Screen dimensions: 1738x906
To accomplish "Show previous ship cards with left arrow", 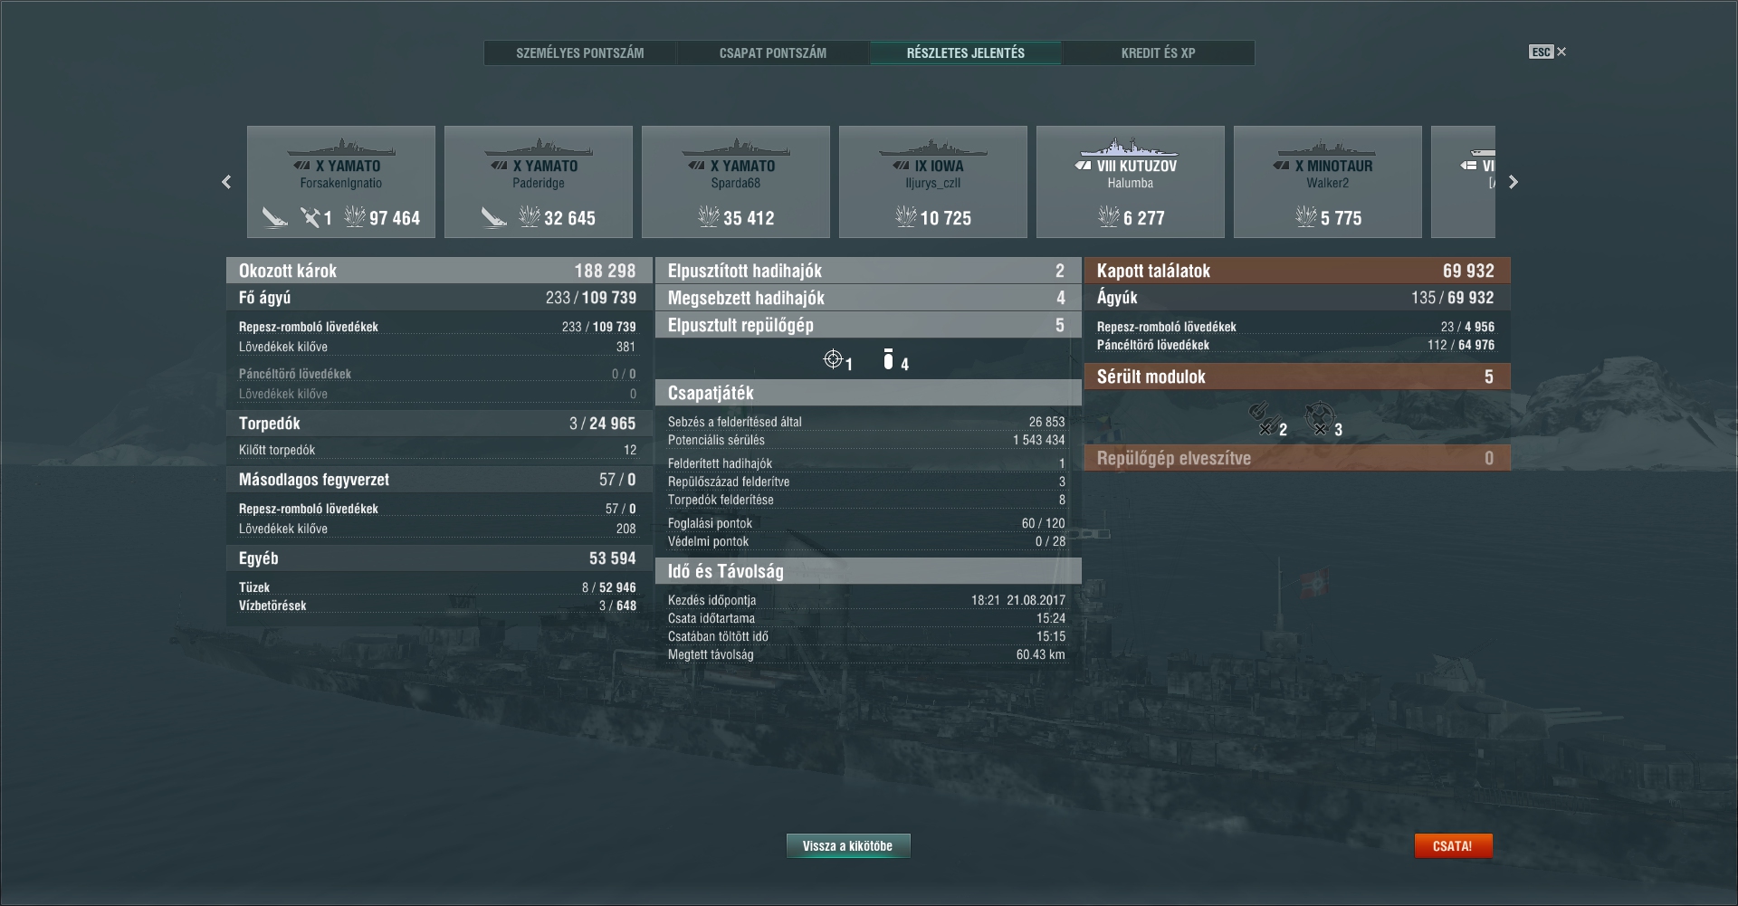I will click(x=226, y=182).
